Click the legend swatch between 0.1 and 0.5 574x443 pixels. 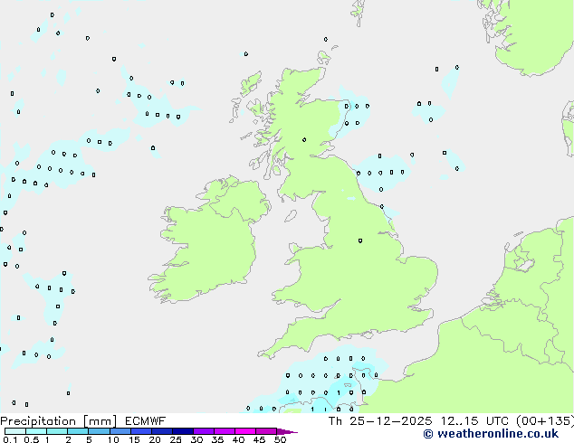[x=15, y=431]
